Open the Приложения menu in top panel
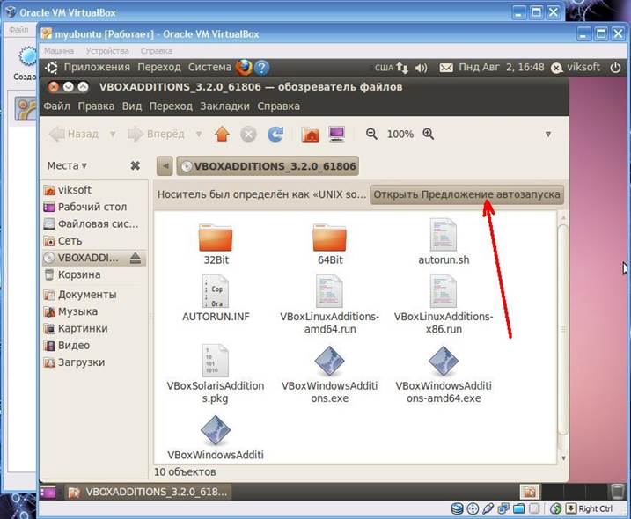 point(97,67)
